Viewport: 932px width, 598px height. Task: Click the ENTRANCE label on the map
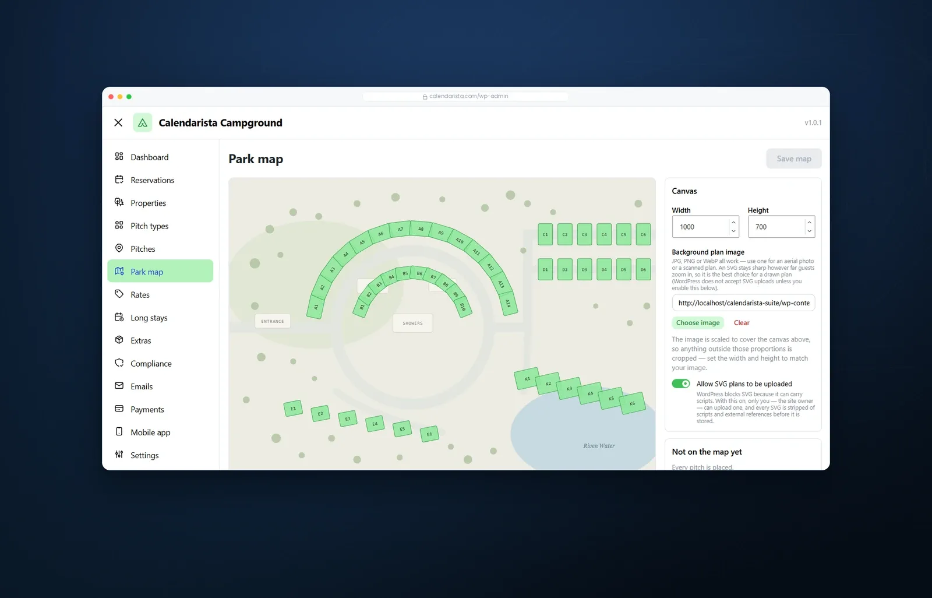273,321
